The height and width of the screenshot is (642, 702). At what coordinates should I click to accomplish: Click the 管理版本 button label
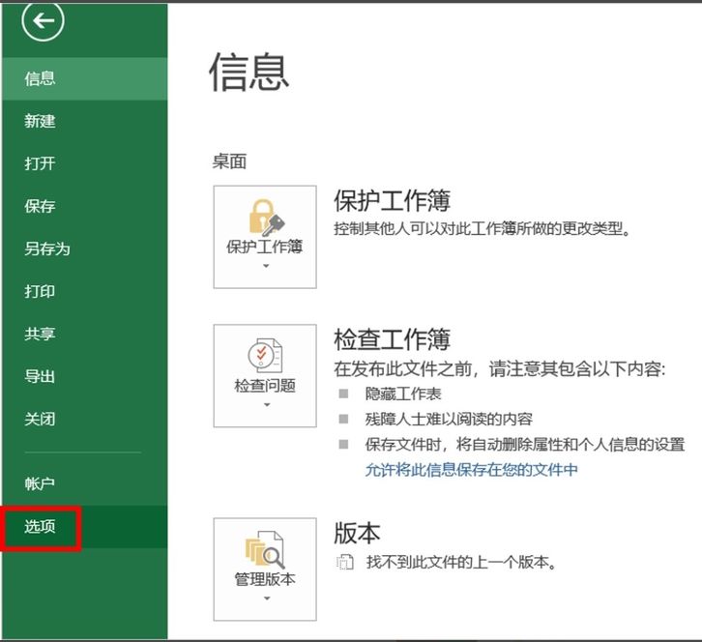tap(265, 579)
